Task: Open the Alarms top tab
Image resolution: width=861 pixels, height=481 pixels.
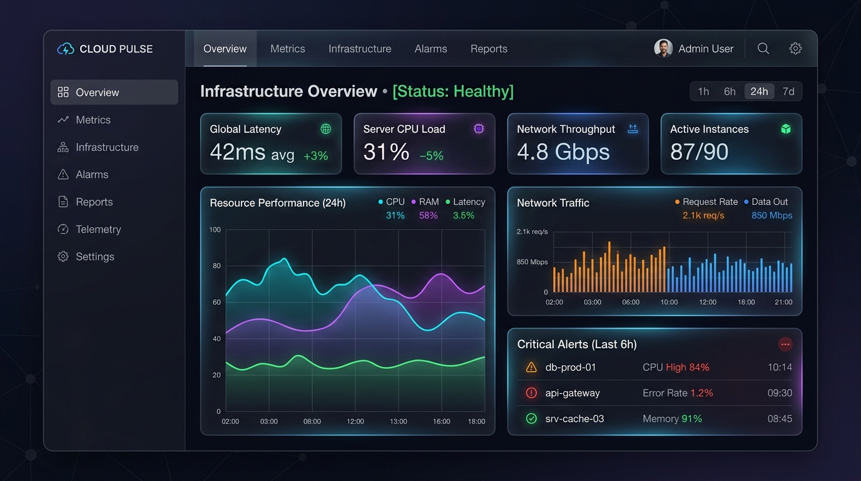Action: pos(431,49)
